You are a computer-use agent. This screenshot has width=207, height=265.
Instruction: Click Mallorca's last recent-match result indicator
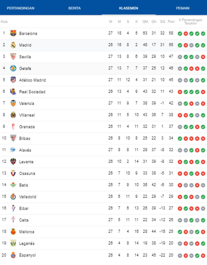point(203,232)
